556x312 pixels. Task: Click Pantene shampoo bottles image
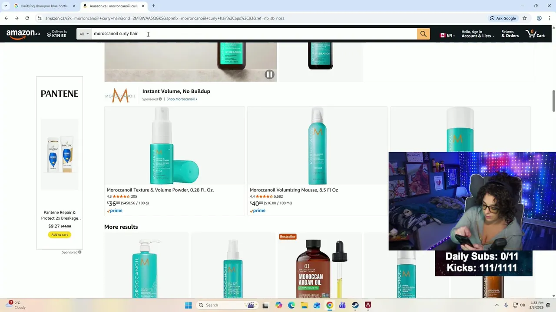point(60,154)
